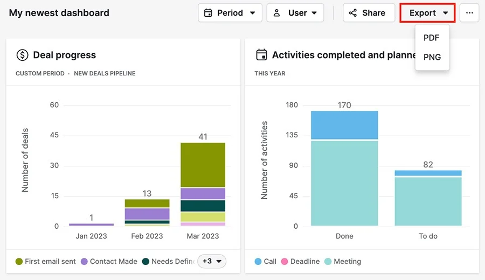This screenshot has width=485, height=280.
Task: Toggle the Call legend series
Action: [x=265, y=262]
